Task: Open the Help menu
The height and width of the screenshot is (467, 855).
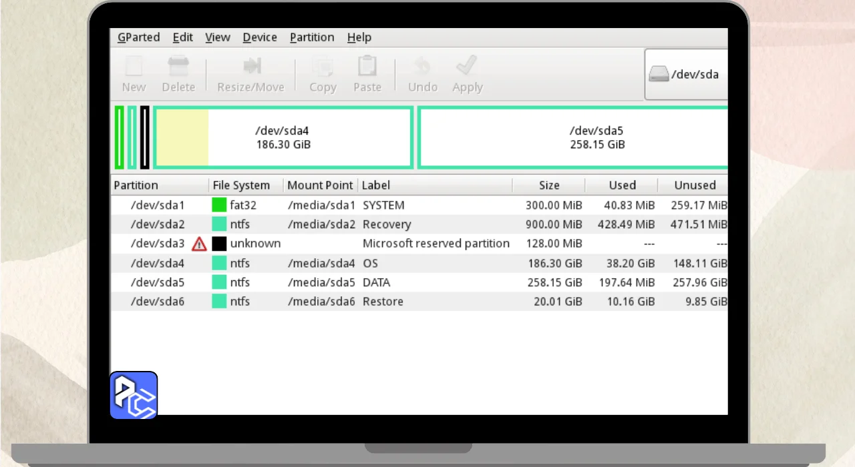Action: point(359,37)
